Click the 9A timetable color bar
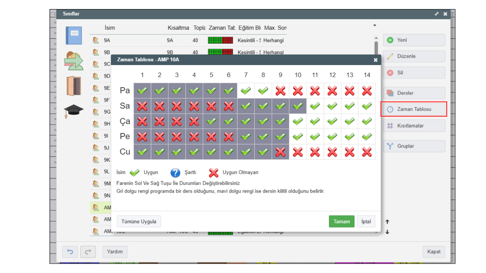This screenshot has width=486, height=273. (x=220, y=40)
